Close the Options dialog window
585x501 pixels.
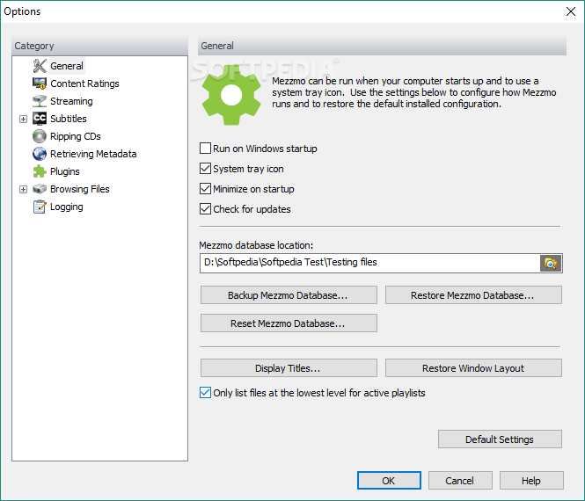tap(570, 11)
